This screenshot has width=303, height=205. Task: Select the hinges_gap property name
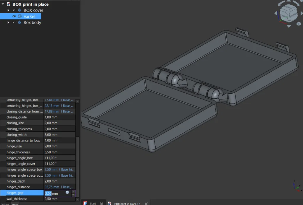(x=15, y=193)
